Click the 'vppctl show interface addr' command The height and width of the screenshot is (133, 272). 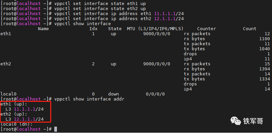[x=89, y=99]
